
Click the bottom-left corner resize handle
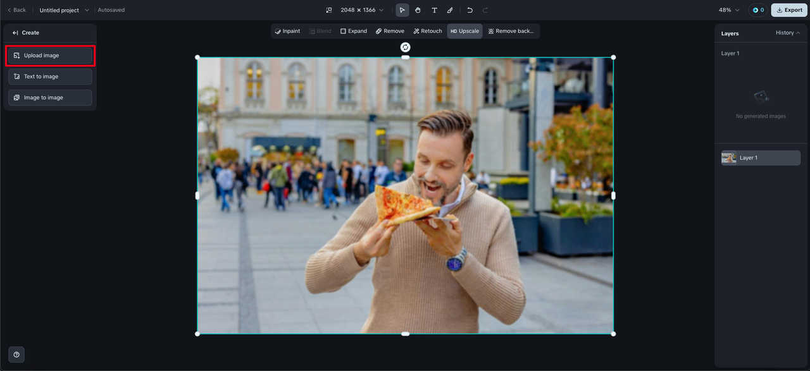[197, 334]
